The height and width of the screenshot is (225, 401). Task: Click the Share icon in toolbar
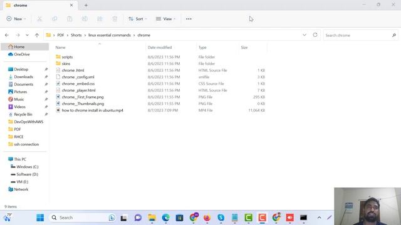coord(100,19)
